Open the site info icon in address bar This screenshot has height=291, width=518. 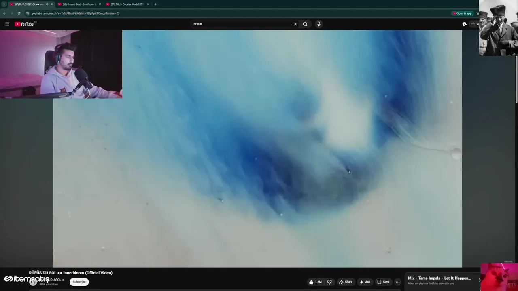[28, 13]
